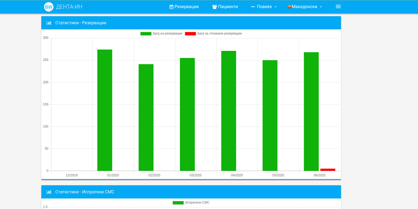
Task: Click the Macedonian flag icon
Action: tap(289, 7)
